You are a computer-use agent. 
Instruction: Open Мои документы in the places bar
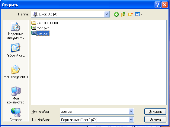(x=16, y=72)
